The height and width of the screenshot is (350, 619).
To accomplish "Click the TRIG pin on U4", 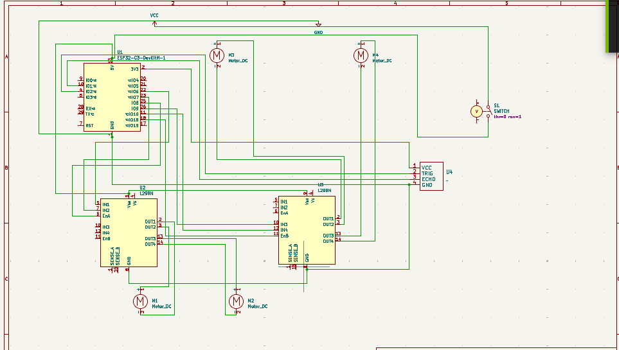I will [x=427, y=173].
